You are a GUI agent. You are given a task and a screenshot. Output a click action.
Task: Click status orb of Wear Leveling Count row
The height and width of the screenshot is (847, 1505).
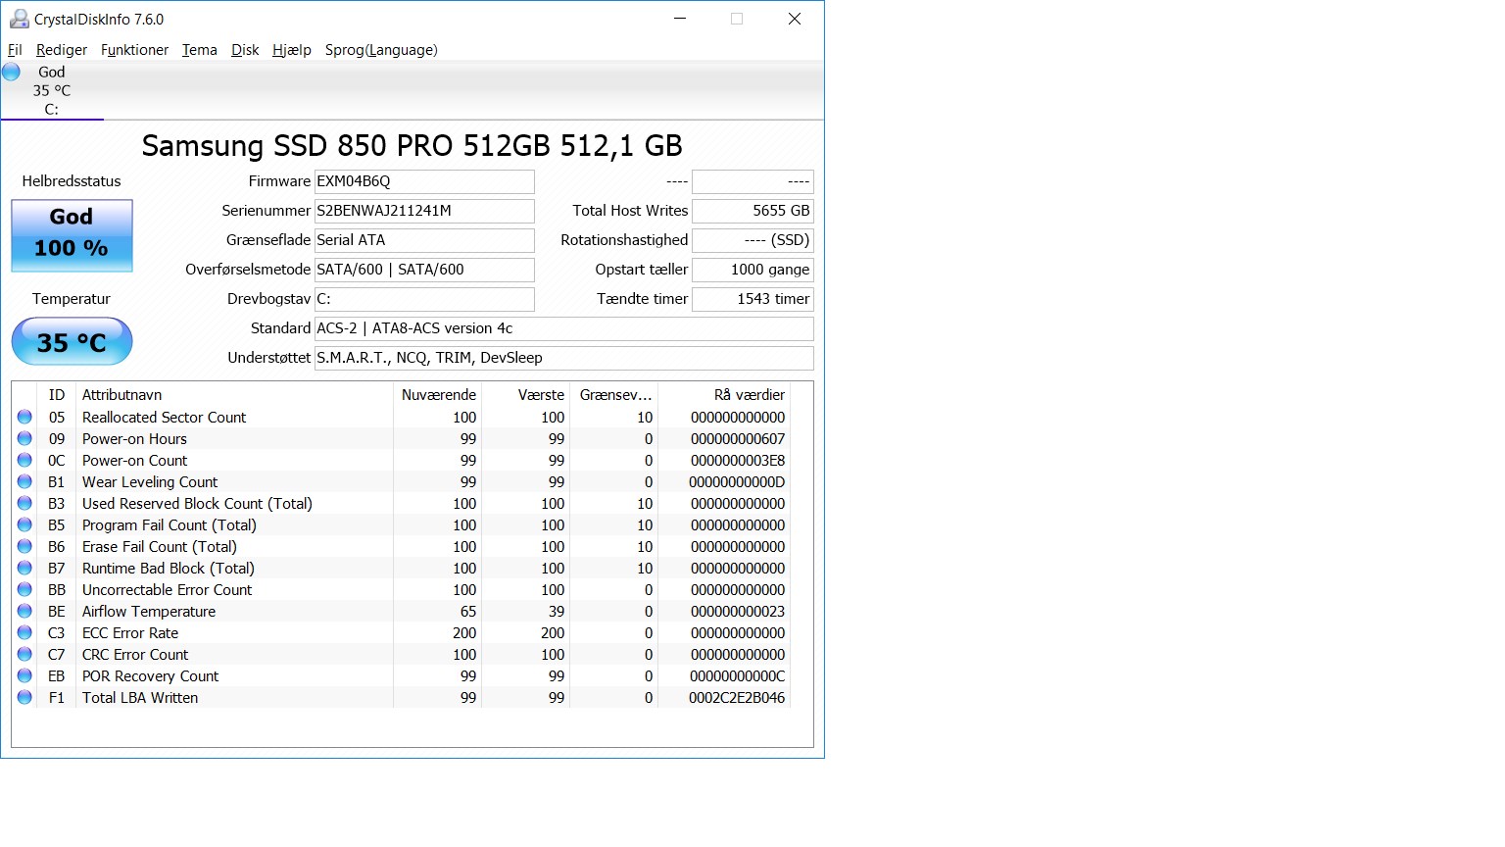(x=24, y=482)
